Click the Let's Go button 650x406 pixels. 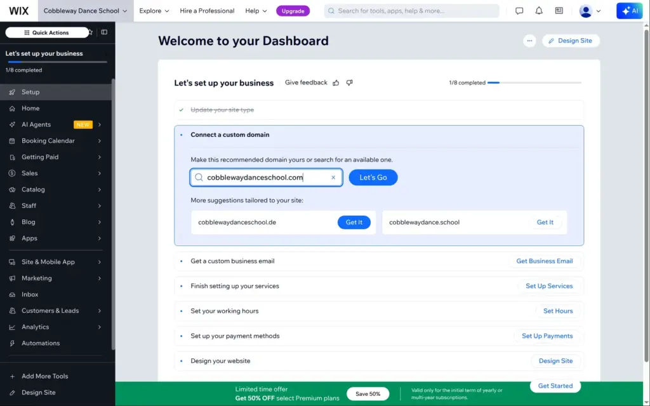coord(373,178)
